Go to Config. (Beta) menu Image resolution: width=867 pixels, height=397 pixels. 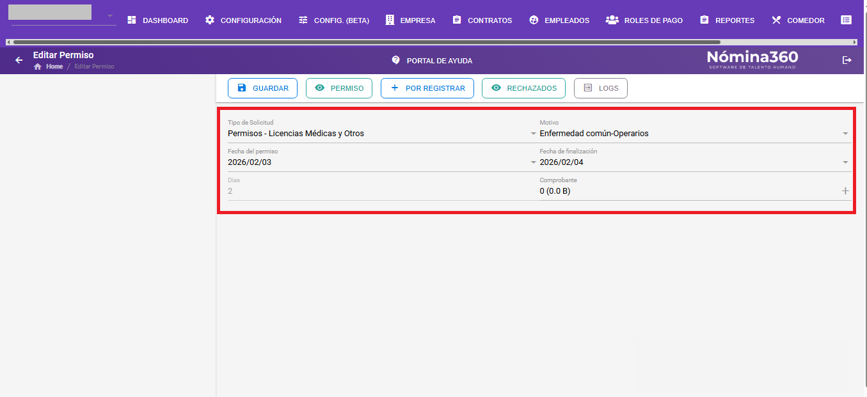(x=334, y=20)
